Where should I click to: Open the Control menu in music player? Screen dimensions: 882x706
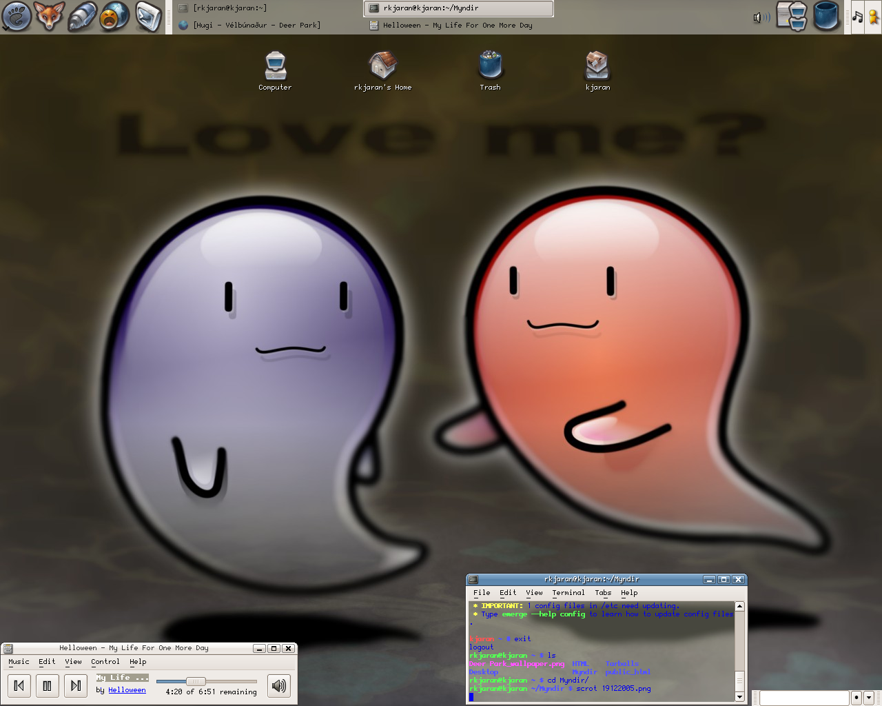coord(105,662)
